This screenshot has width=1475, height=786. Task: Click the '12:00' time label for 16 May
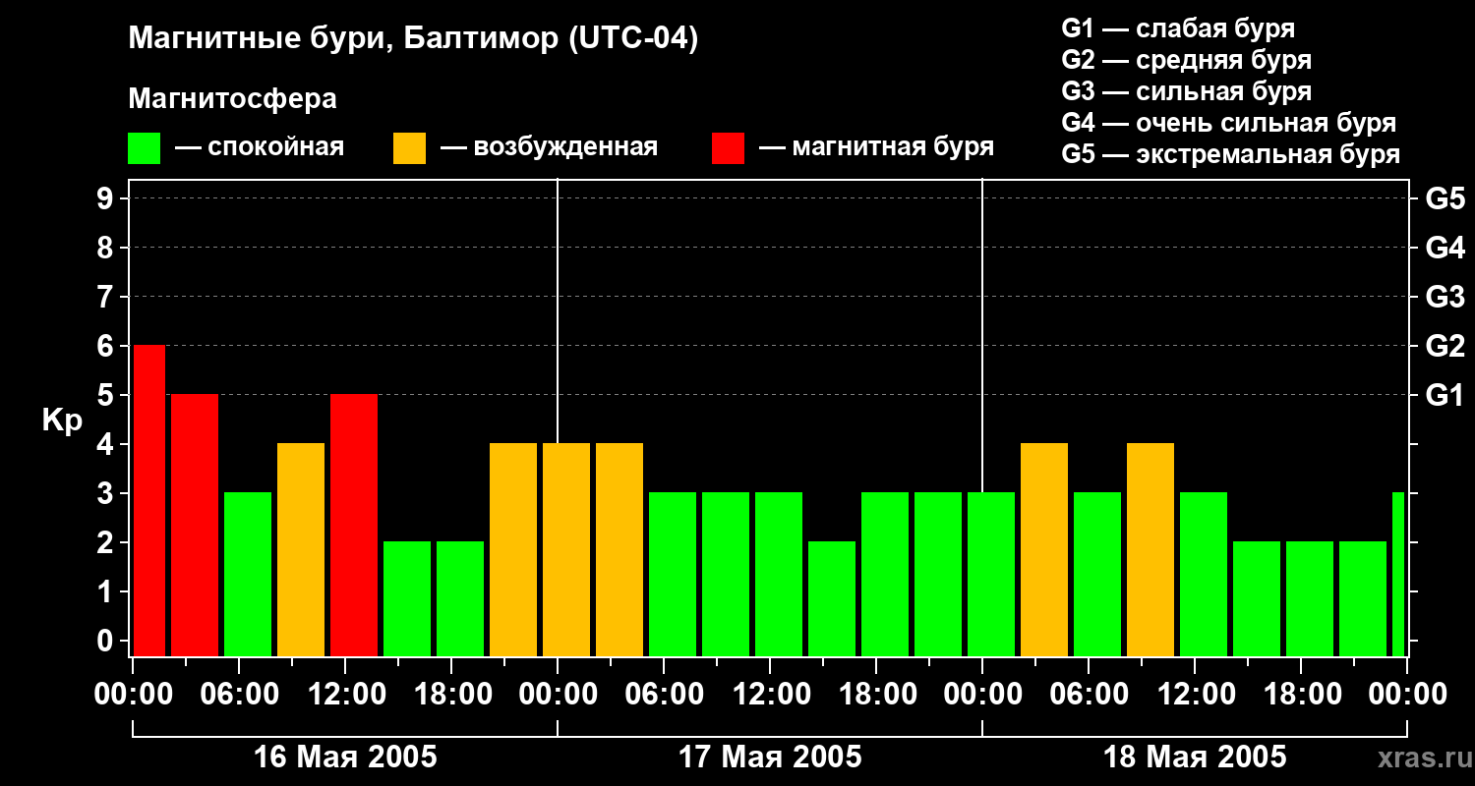pyautogui.click(x=346, y=694)
